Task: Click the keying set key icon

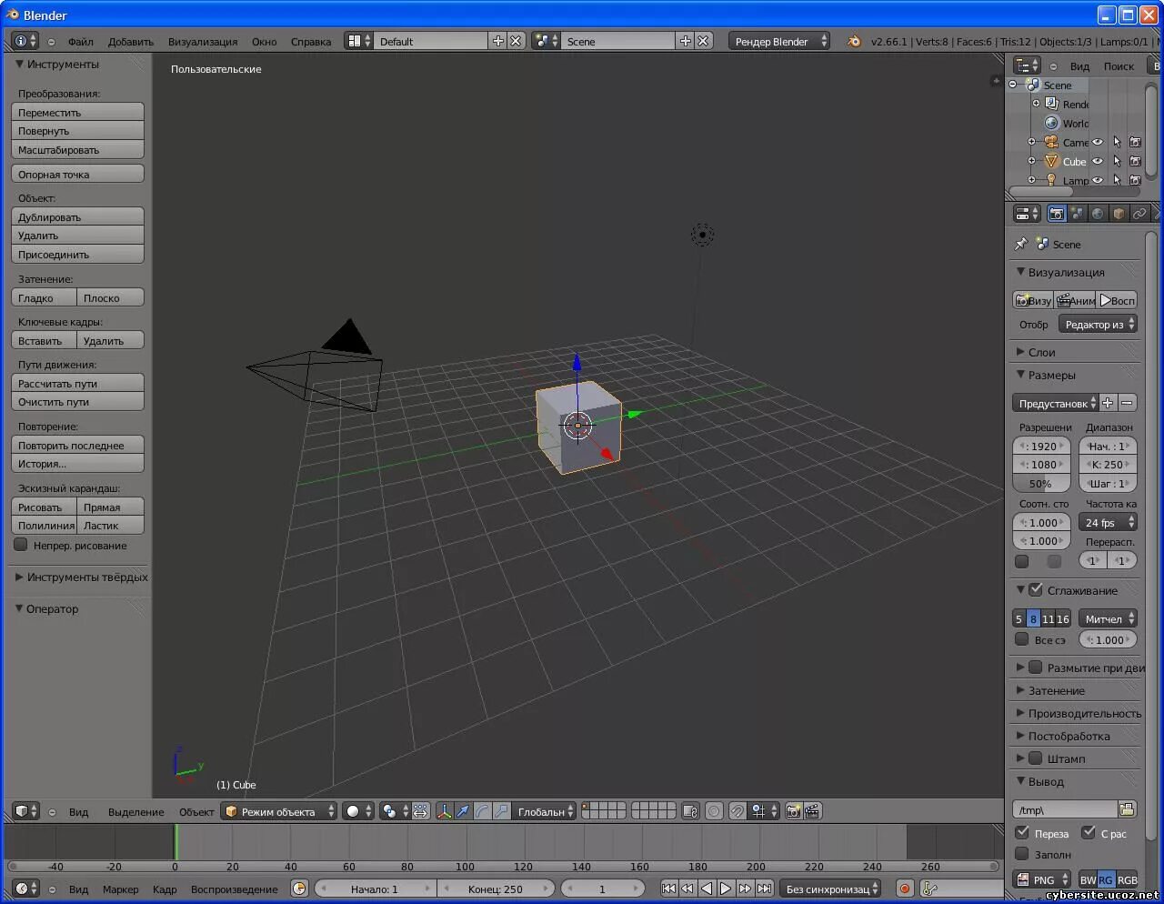Action: [929, 889]
